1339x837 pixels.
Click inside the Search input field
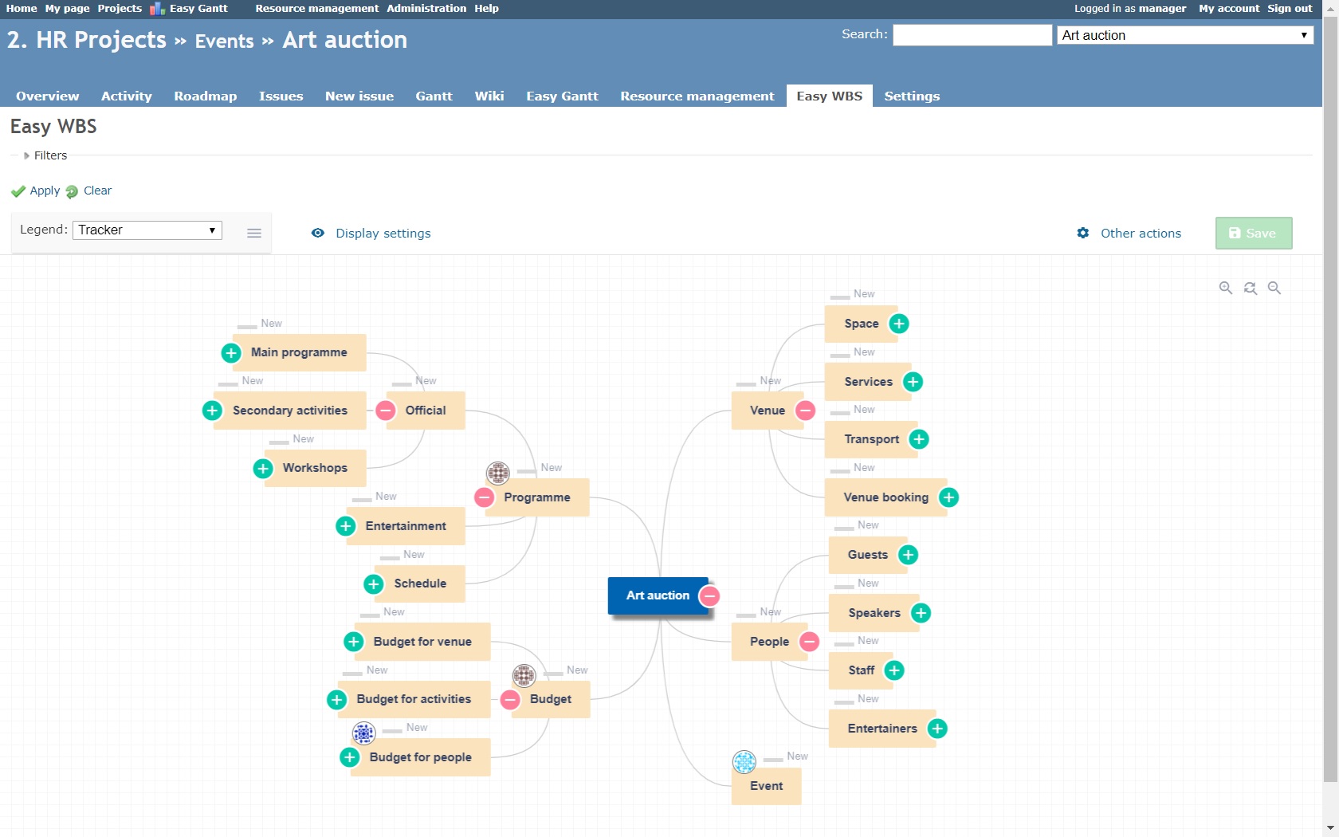(x=971, y=34)
